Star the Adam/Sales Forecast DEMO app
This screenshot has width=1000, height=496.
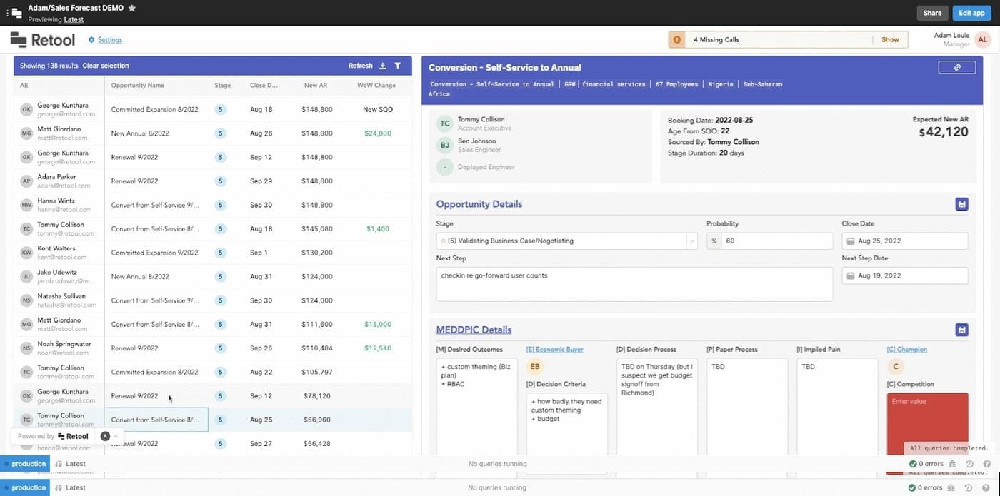click(x=132, y=8)
